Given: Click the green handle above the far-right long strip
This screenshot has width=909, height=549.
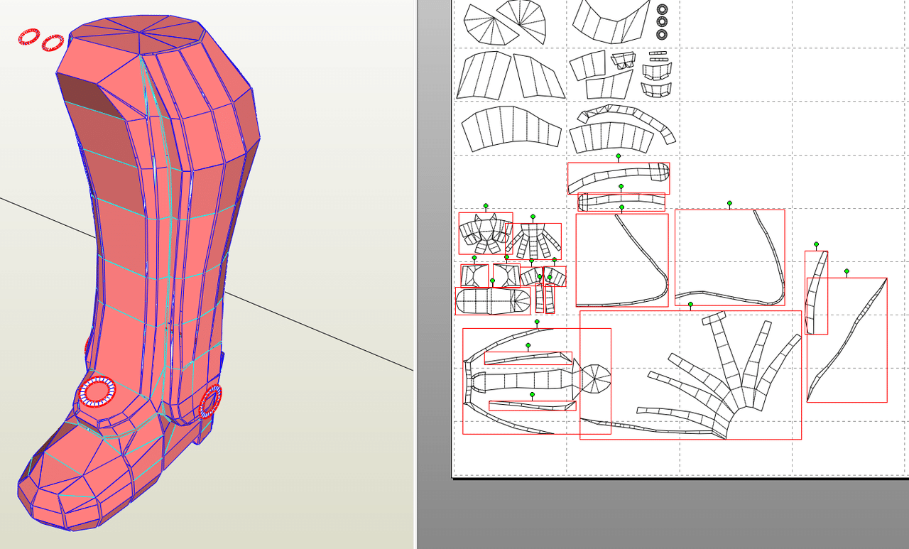Looking at the screenshot, I should click(x=847, y=271).
